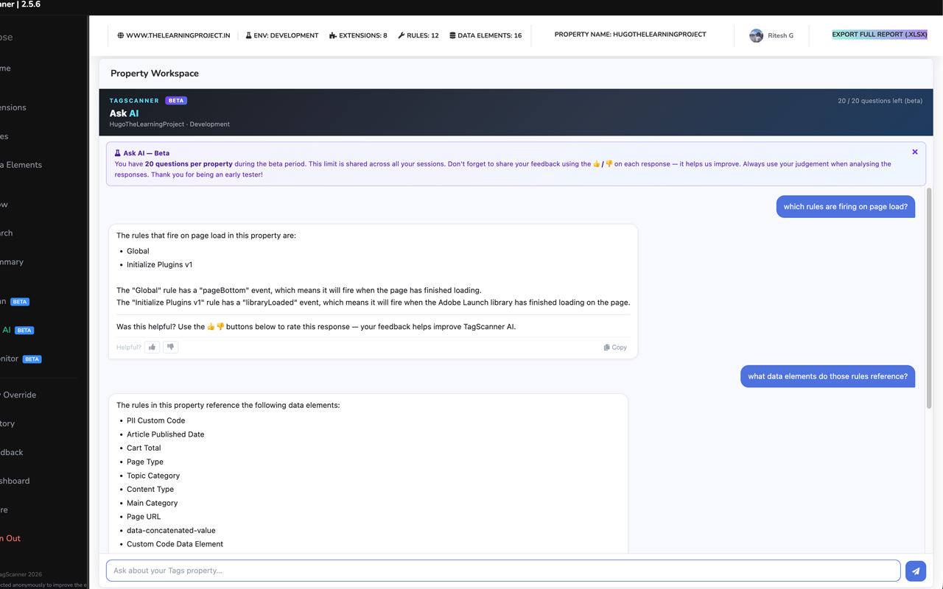Click the 'Global' list item

(x=138, y=251)
